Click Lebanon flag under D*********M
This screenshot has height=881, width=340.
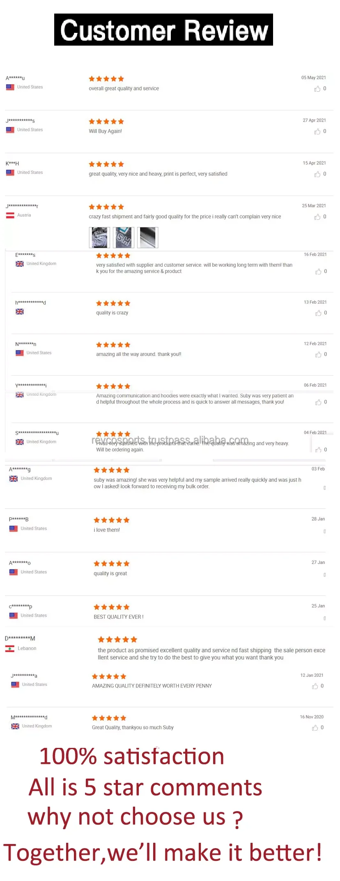pyautogui.click(x=10, y=648)
